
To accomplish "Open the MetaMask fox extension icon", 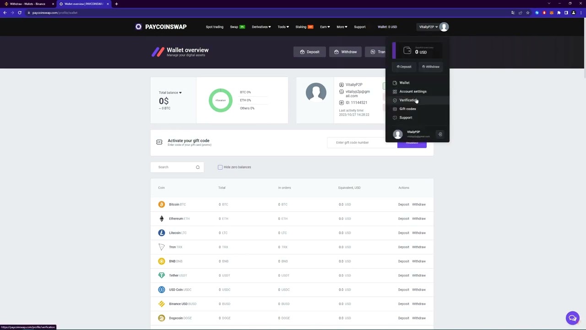I will 552,13.
